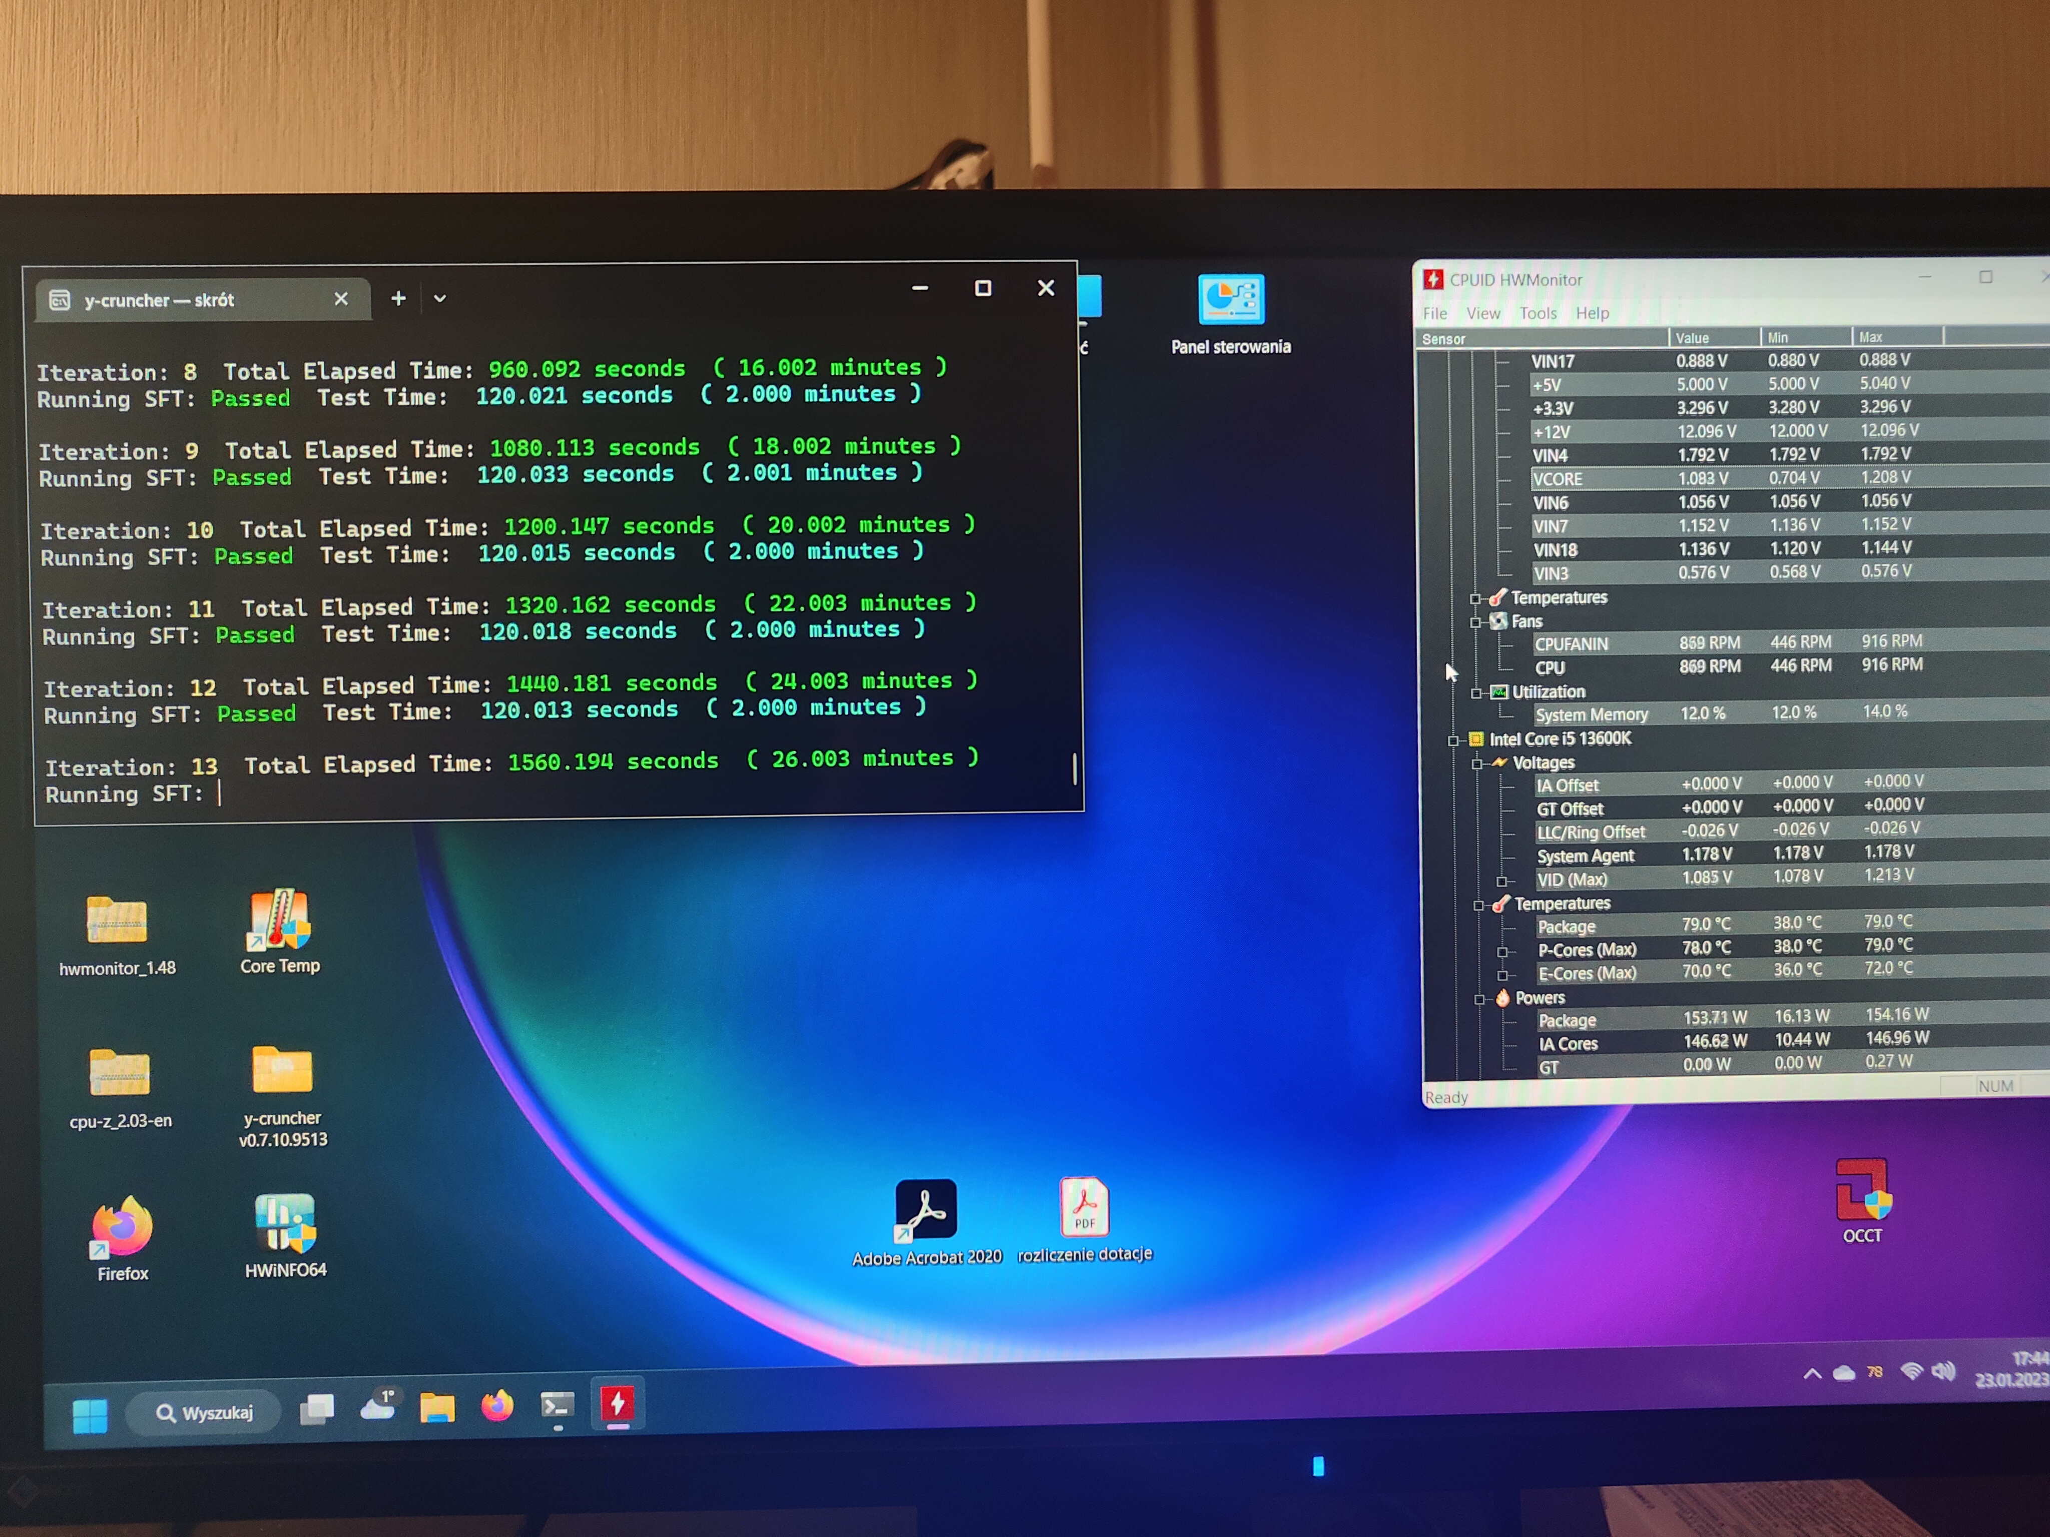The image size is (2050, 1537).
Task: Open File Explorer from taskbar
Action: pyautogui.click(x=437, y=1407)
